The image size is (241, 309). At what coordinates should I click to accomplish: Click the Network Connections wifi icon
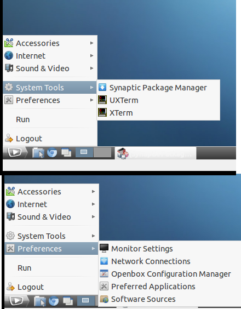(x=104, y=261)
